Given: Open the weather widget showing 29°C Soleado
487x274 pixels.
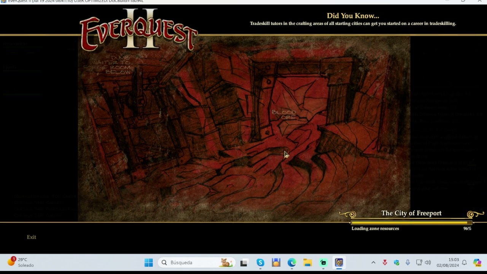Looking at the screenshot, I should (21, 262).
